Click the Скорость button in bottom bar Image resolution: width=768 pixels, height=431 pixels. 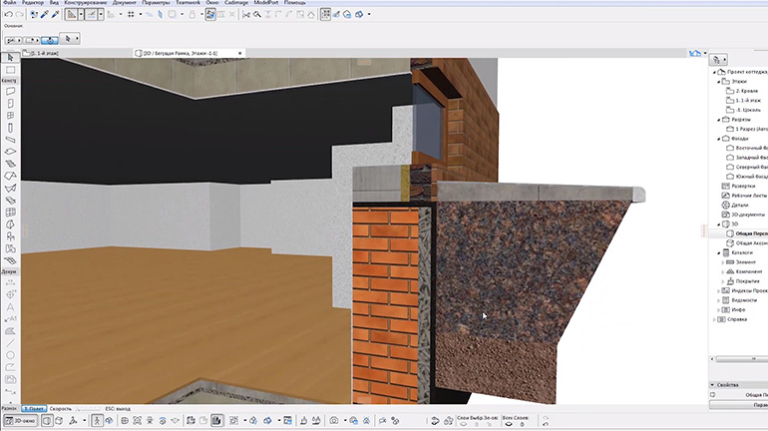coord(61,408)
